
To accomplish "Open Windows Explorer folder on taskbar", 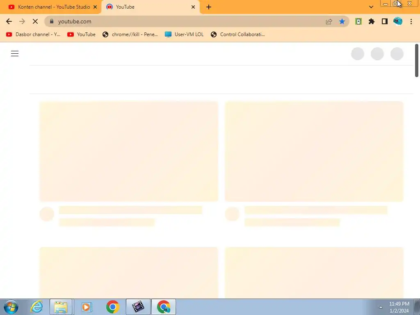I will click(61, 307).
